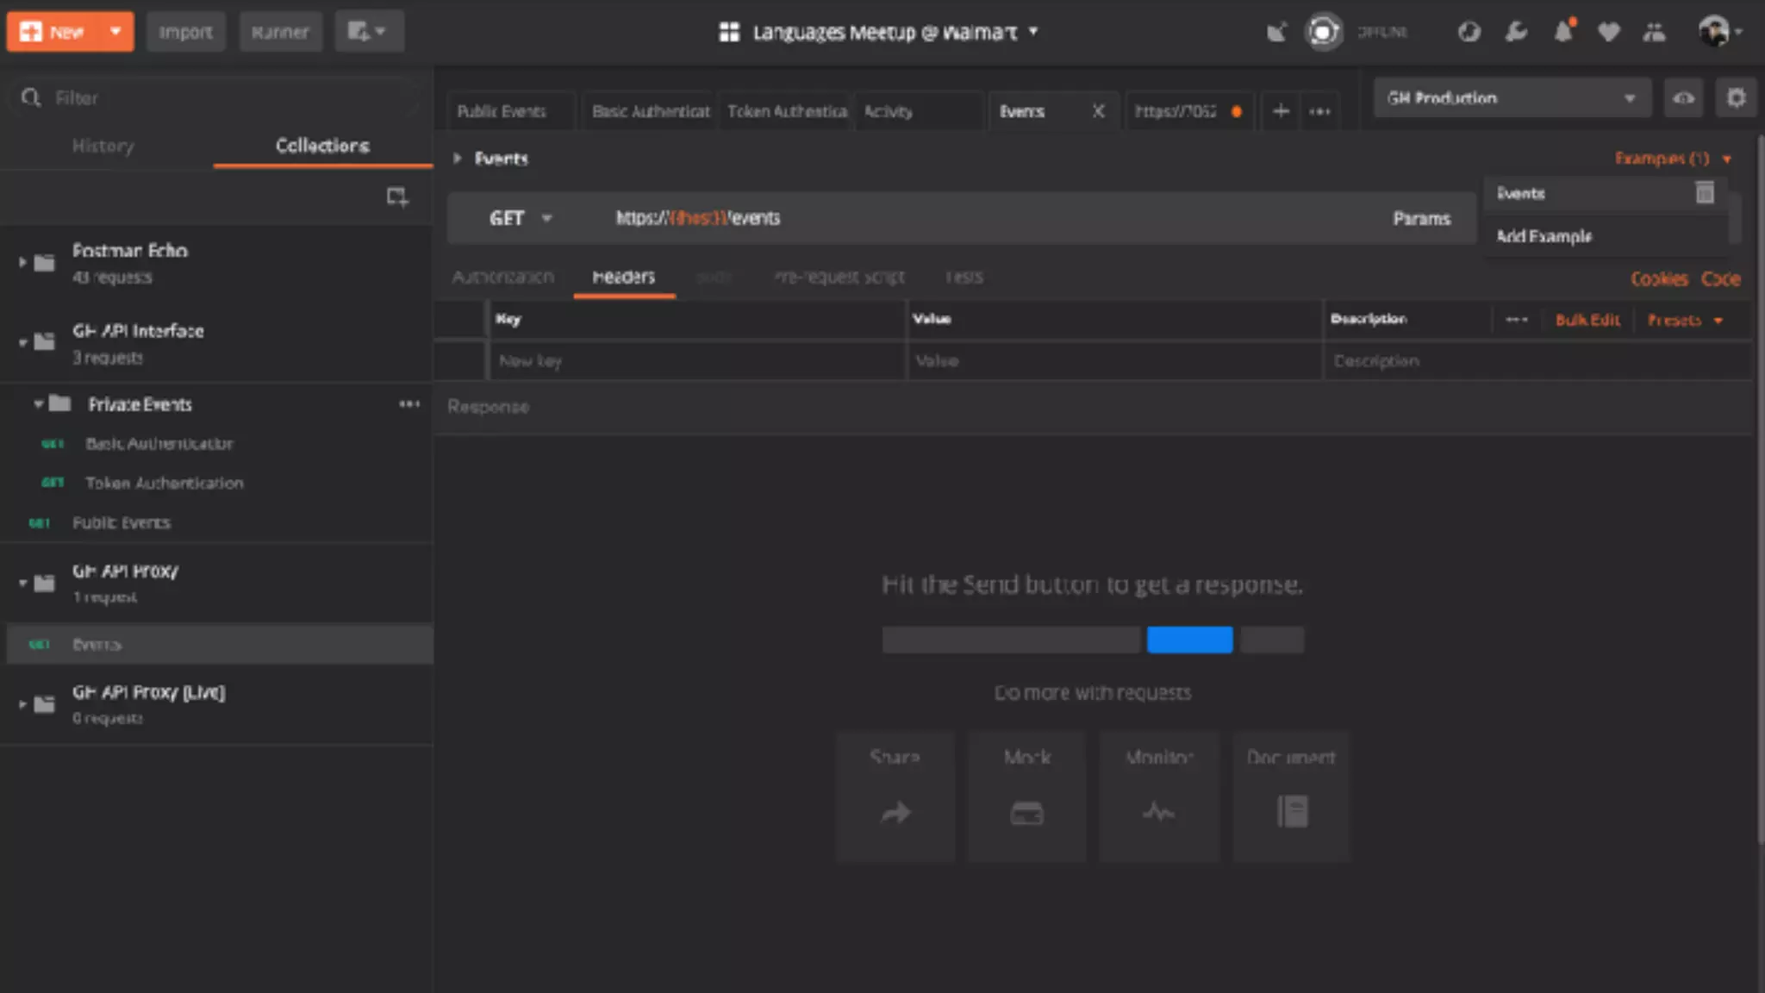Click the Params button
The height and width of the screenshot is (993, 1765).
coord(1421,219)
